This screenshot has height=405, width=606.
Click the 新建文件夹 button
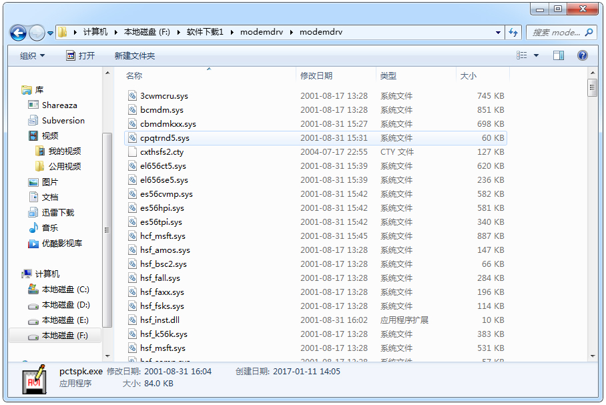[134, 55]
